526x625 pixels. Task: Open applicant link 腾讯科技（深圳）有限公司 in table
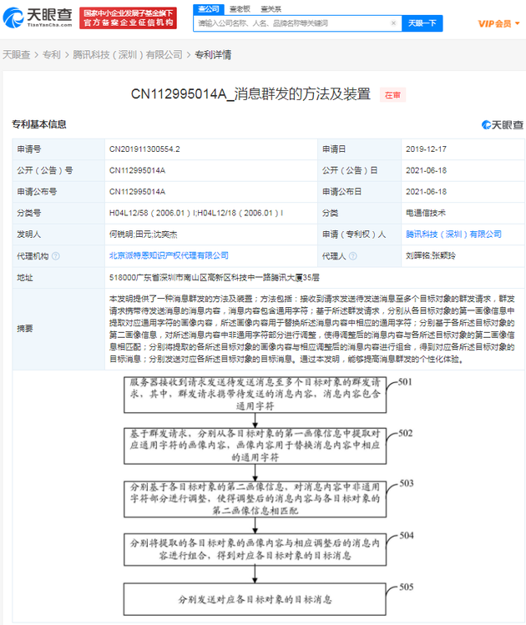(x=454, y=234)
